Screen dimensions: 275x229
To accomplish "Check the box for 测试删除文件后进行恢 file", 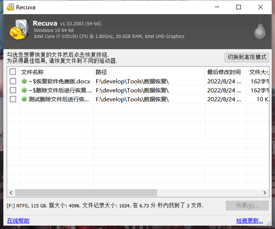I will click(13, 99).
